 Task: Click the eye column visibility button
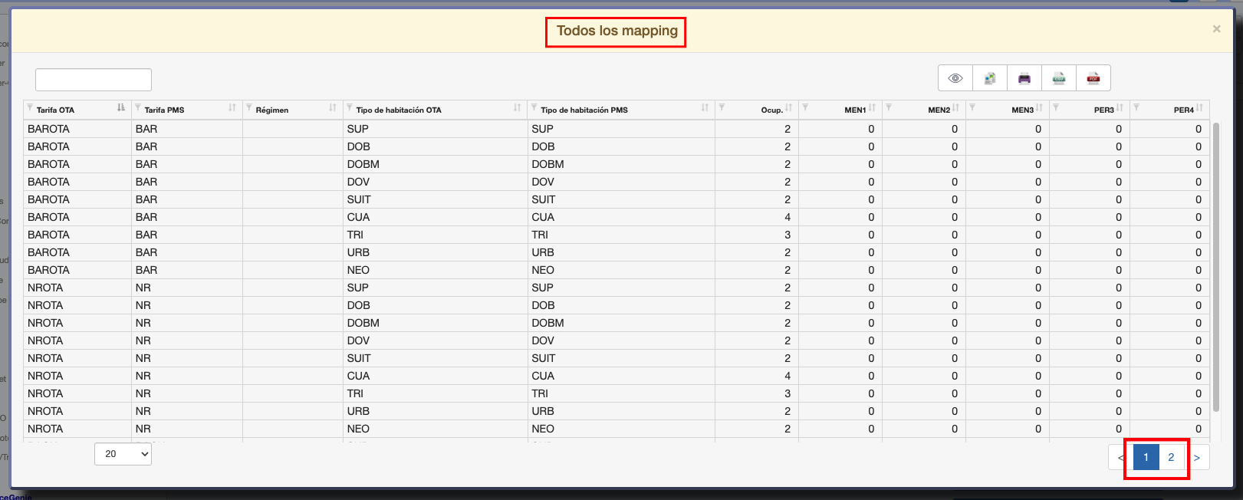coord(955,78)
